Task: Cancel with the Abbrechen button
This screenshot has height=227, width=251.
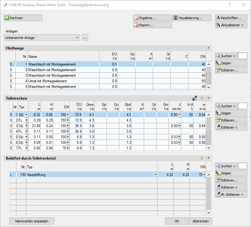Action: coord(200,221)
